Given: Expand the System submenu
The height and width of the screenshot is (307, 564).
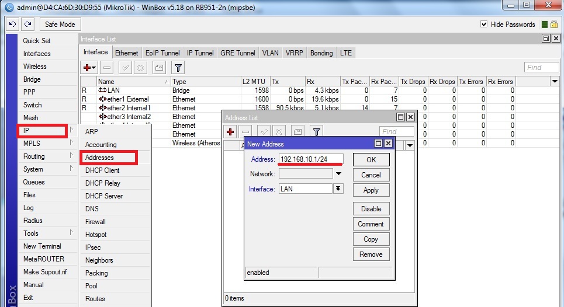Looking at the screenshot, I should click(x=71, y=169).
